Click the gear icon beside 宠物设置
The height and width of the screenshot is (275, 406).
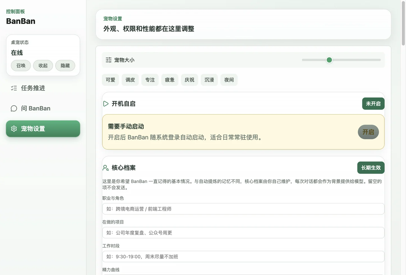point(14,129)
